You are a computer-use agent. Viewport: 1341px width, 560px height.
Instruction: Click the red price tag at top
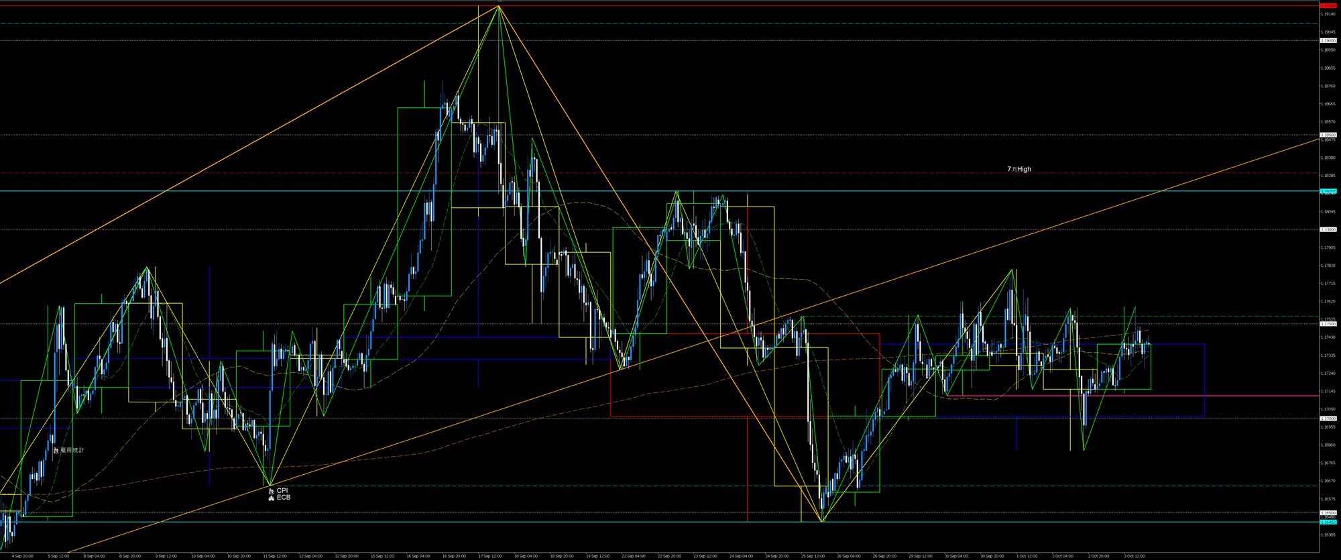(1328, 5)
